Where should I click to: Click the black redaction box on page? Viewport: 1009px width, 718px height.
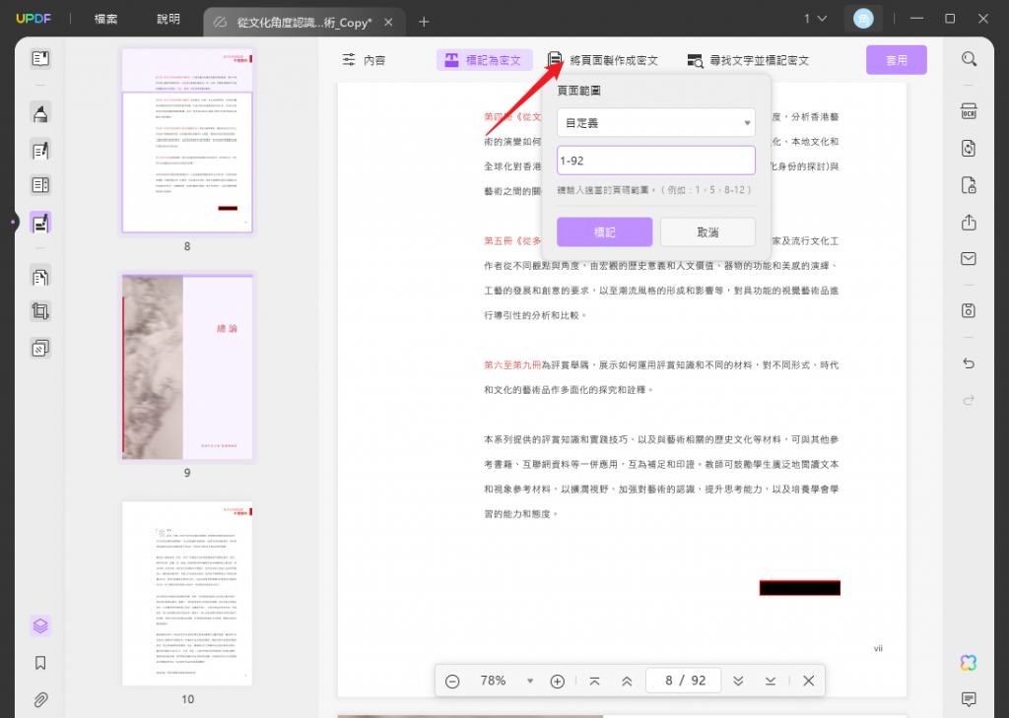coord(800,588)
